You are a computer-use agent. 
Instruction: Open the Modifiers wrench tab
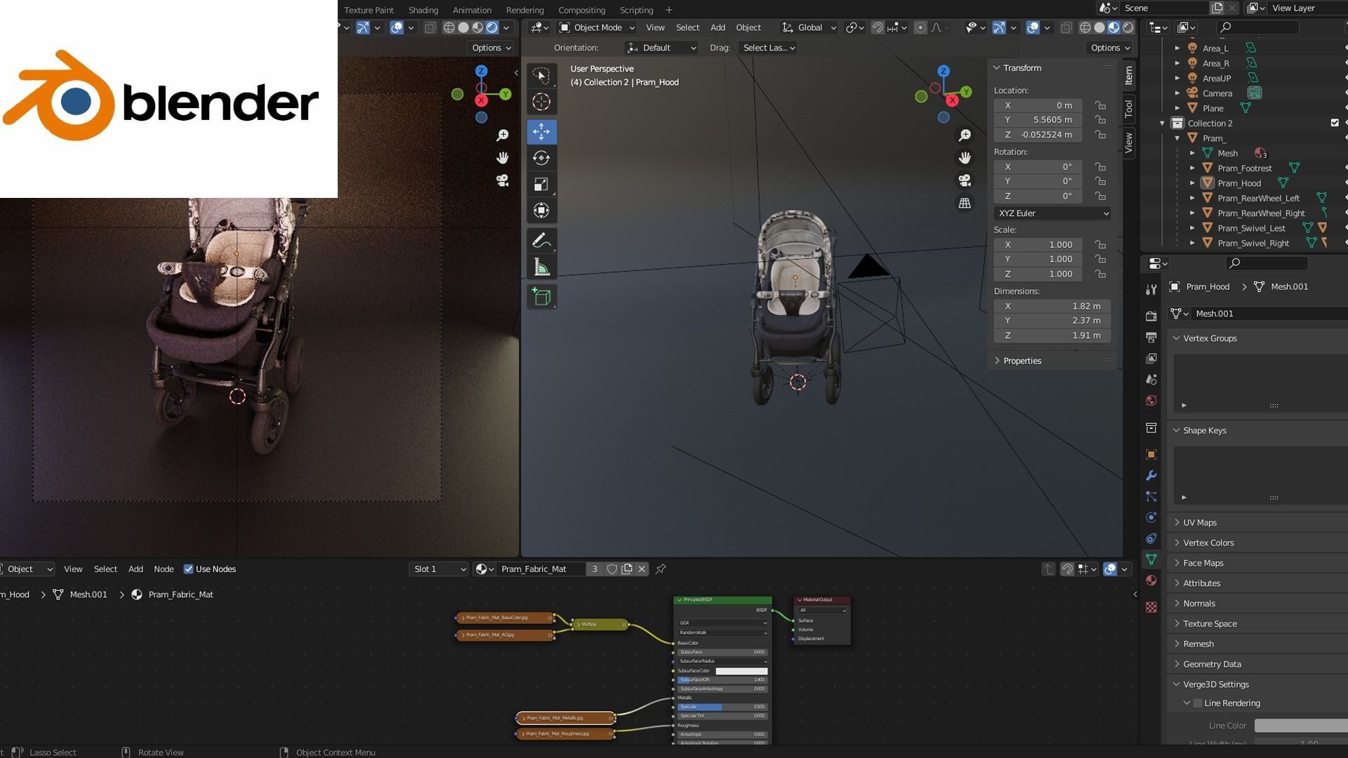tap(1151, 475)
